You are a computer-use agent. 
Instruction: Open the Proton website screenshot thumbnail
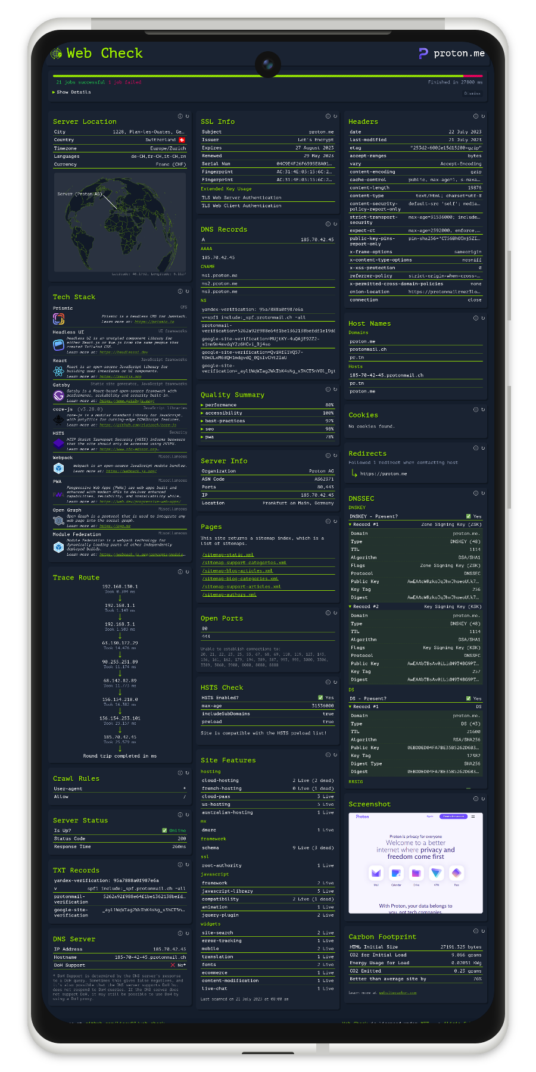pos(415,862)
